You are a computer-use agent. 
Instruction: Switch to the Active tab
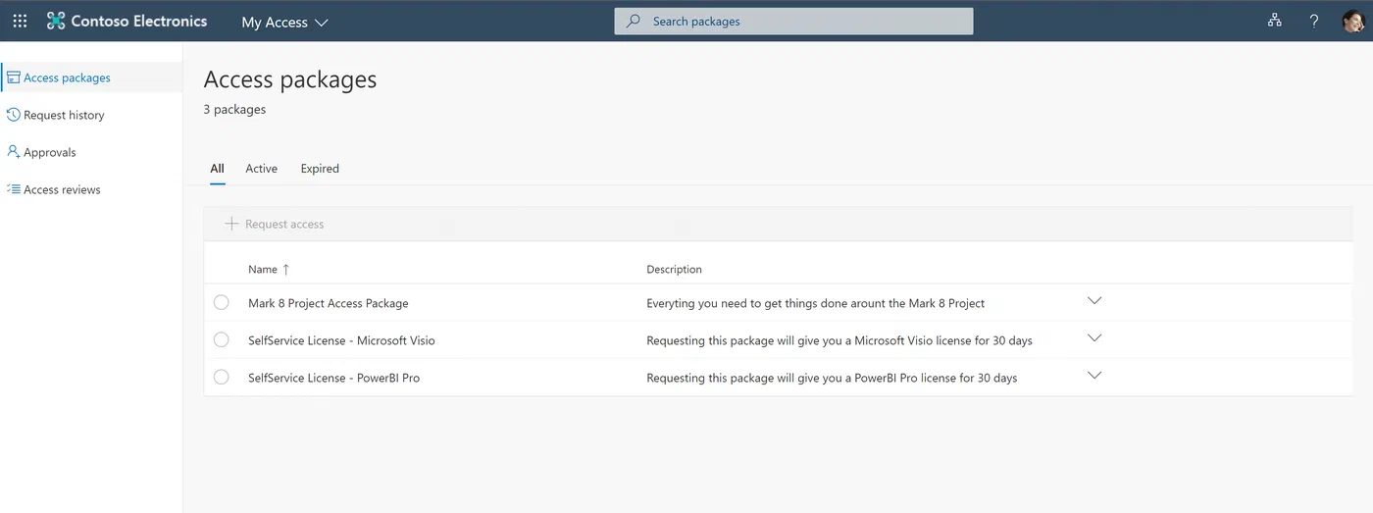click(x=262, y=169)
